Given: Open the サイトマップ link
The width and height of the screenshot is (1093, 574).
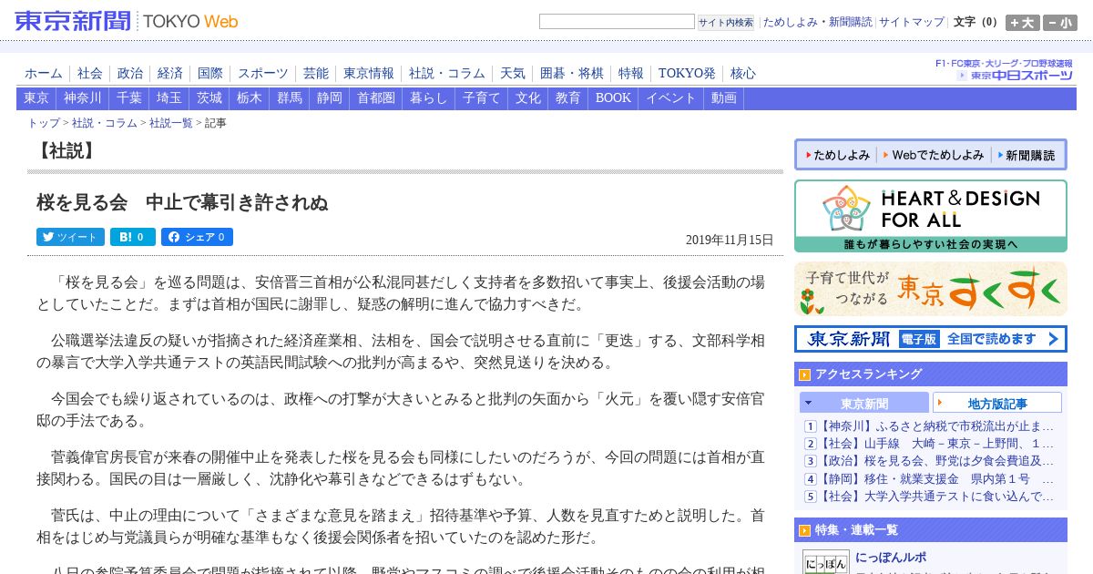Looking at the screenshot, I should tap(912, 22).
